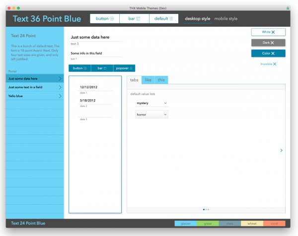Click the empty date 3 field
The height and width of the screenshot is (236, 298).
point(95,114)
